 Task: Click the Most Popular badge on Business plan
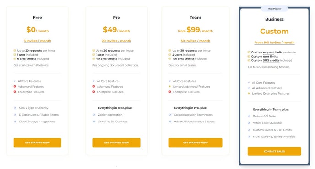pyautogui.click(x=274, y=9)
